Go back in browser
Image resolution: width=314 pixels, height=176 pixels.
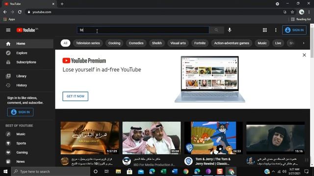pos(5,12)
